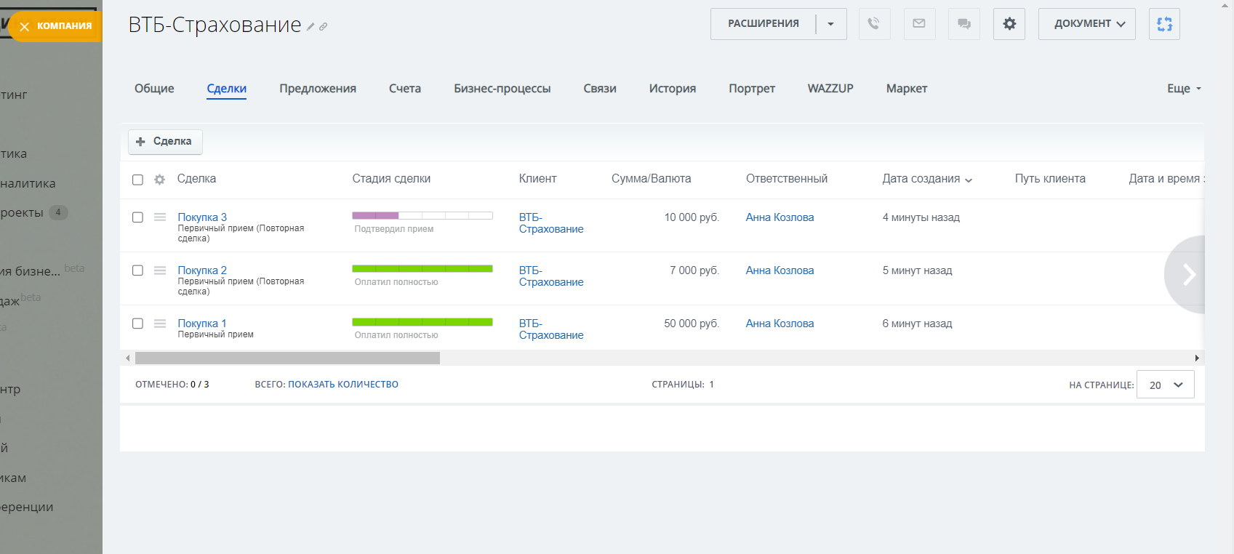Switch to the Предложения tab

(x=318, y=89)
